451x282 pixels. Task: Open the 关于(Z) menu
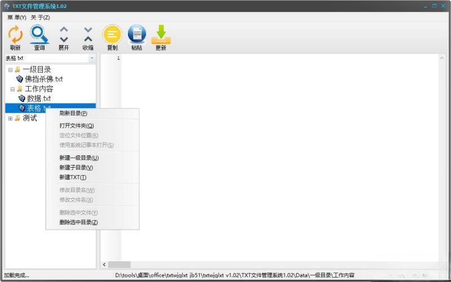point(40,17)
